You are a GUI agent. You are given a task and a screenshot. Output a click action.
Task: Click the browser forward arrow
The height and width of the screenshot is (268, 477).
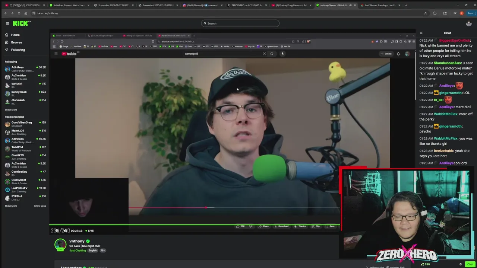coord(12,13)
